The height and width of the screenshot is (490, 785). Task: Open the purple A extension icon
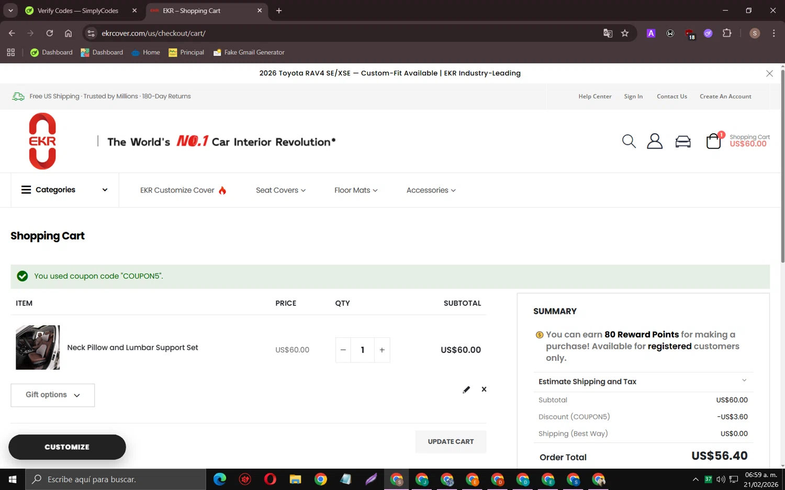click(651, 33)
